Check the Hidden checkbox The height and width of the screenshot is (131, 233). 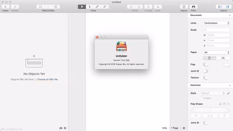coord(201,98)
